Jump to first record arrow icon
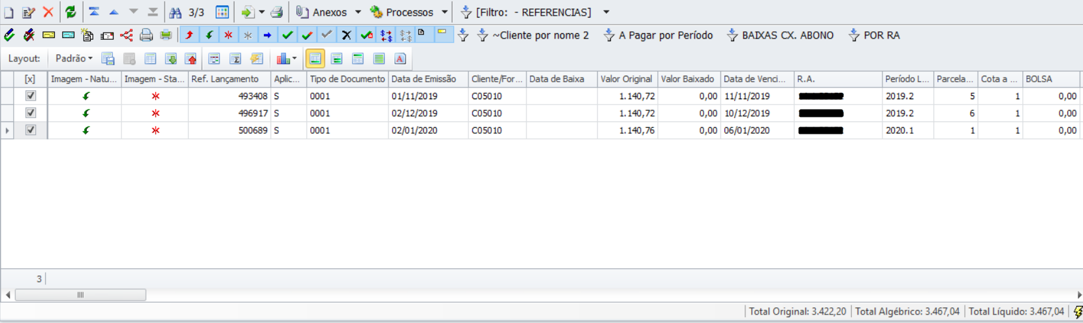 coord(94,12)
